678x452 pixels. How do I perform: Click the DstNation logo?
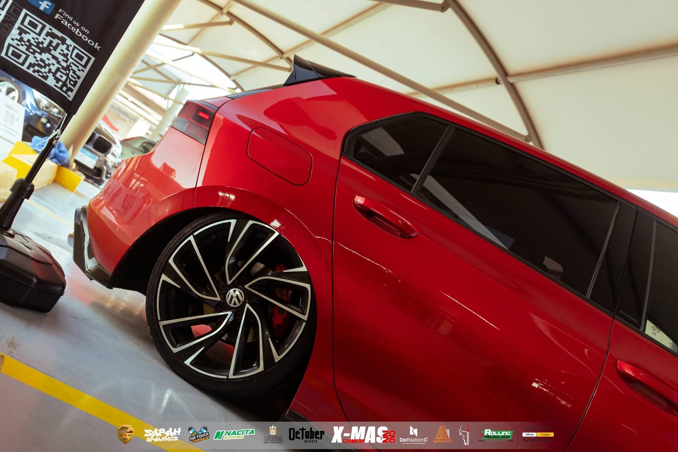(413, 435)
